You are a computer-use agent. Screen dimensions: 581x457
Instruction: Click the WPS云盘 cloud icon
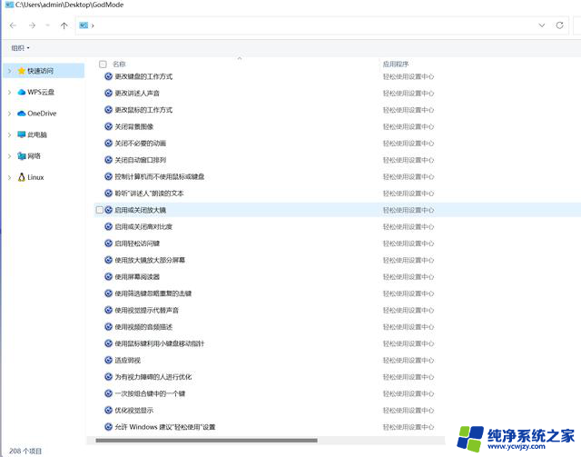click(22, 92)
